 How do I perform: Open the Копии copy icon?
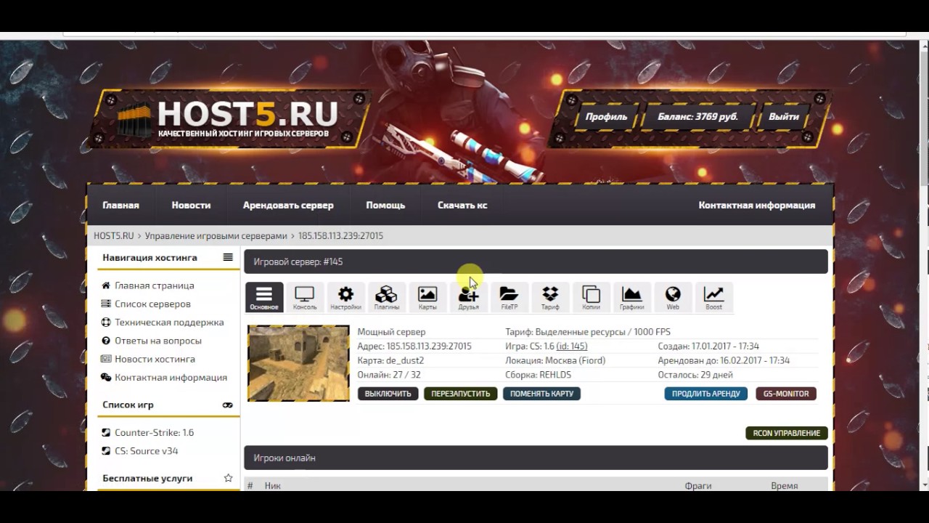(x=591, y=298)
